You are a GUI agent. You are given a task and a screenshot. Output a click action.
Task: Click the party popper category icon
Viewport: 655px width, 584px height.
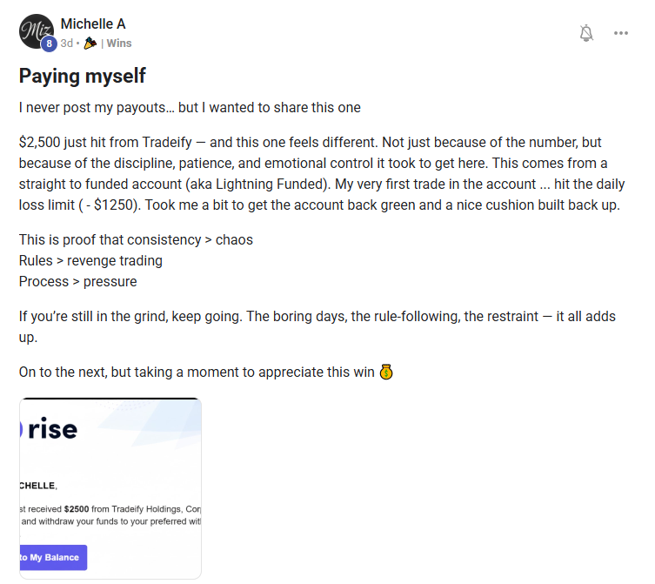click(90, 43)
